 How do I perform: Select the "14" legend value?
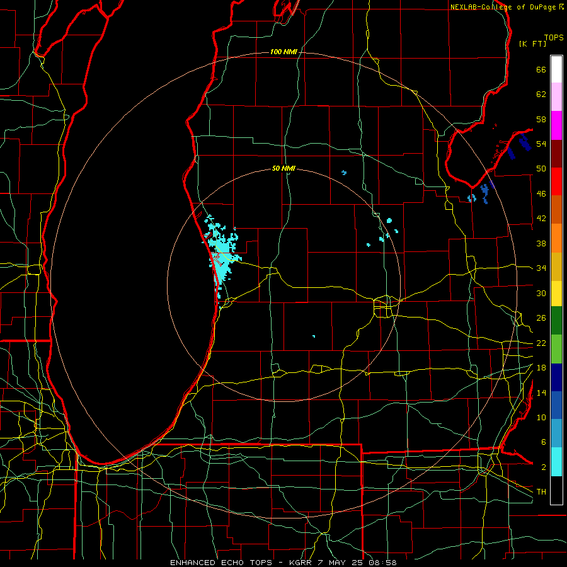[x=541, y=392]
